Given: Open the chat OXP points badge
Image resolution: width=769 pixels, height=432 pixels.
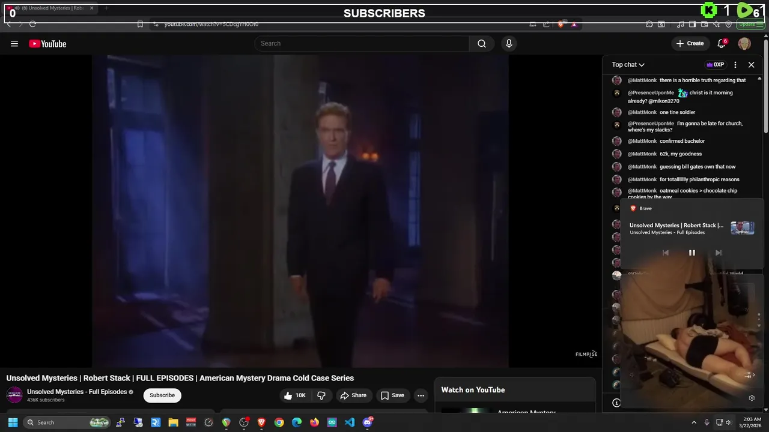Looking at the screenshot, I should coord(715,65).
